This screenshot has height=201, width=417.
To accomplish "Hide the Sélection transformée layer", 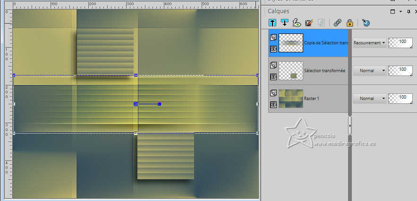I will (x=273, y=77).
